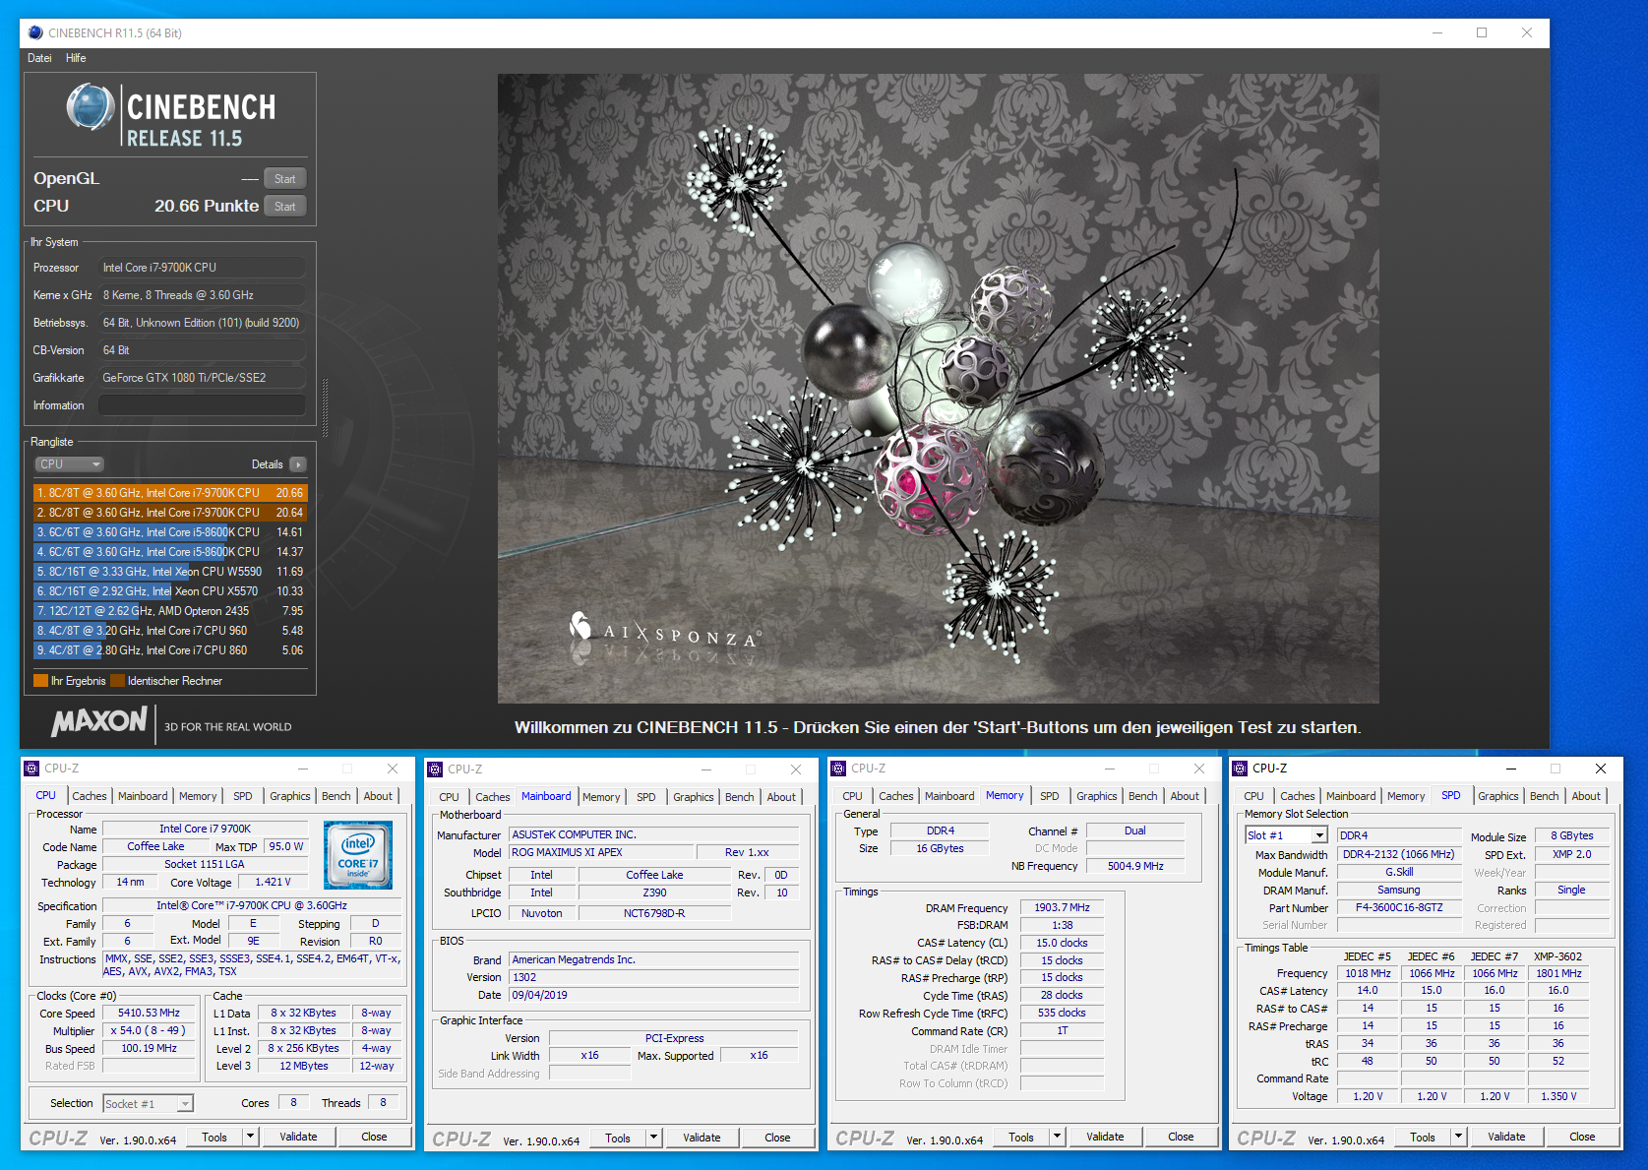Screen dimensions: 1648x1170
Task: Open About tab in first CPU-Z window
Action: point(378,796)
